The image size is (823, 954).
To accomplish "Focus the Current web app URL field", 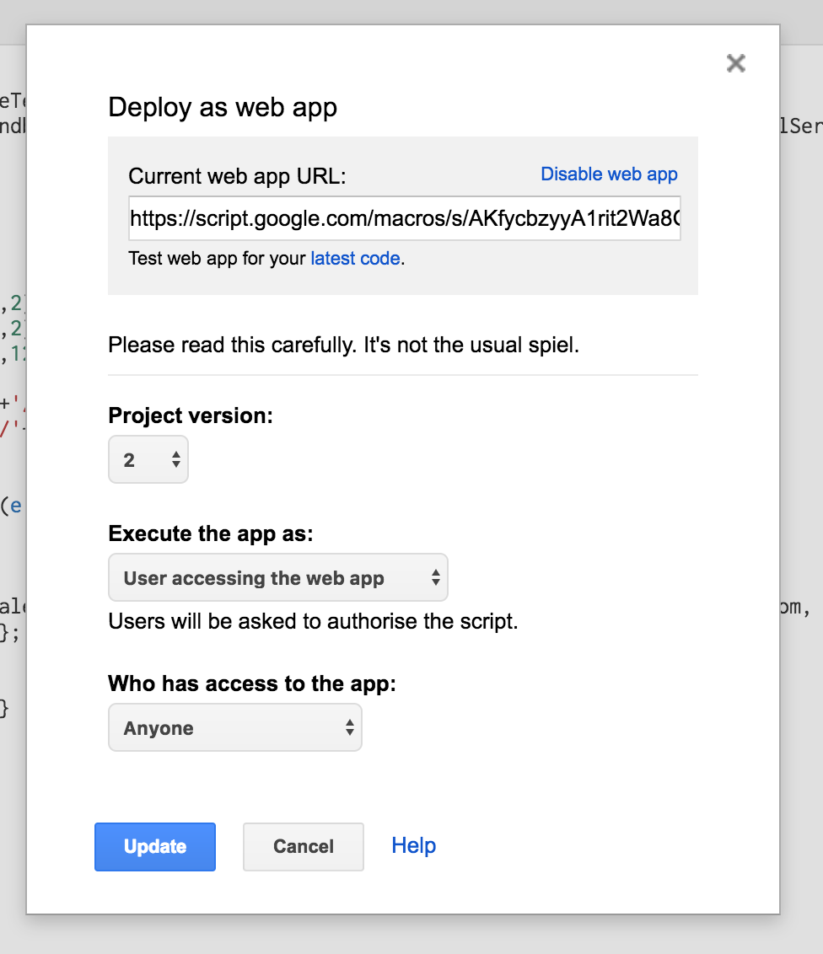I will pyautogui.click(x=404, y=219).
